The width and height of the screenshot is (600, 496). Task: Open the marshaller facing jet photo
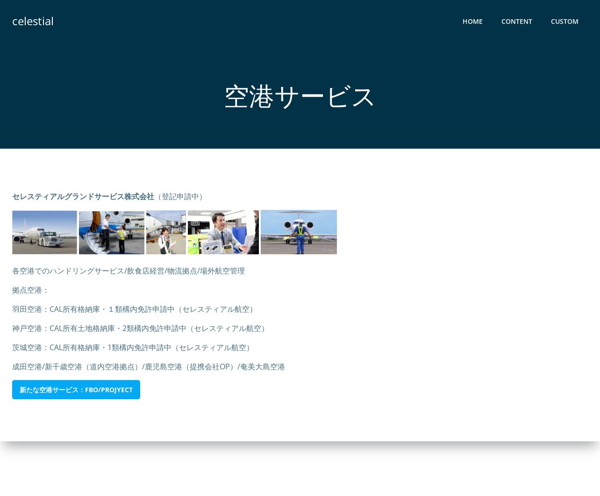pyautogui.click(x=299, y=232)
